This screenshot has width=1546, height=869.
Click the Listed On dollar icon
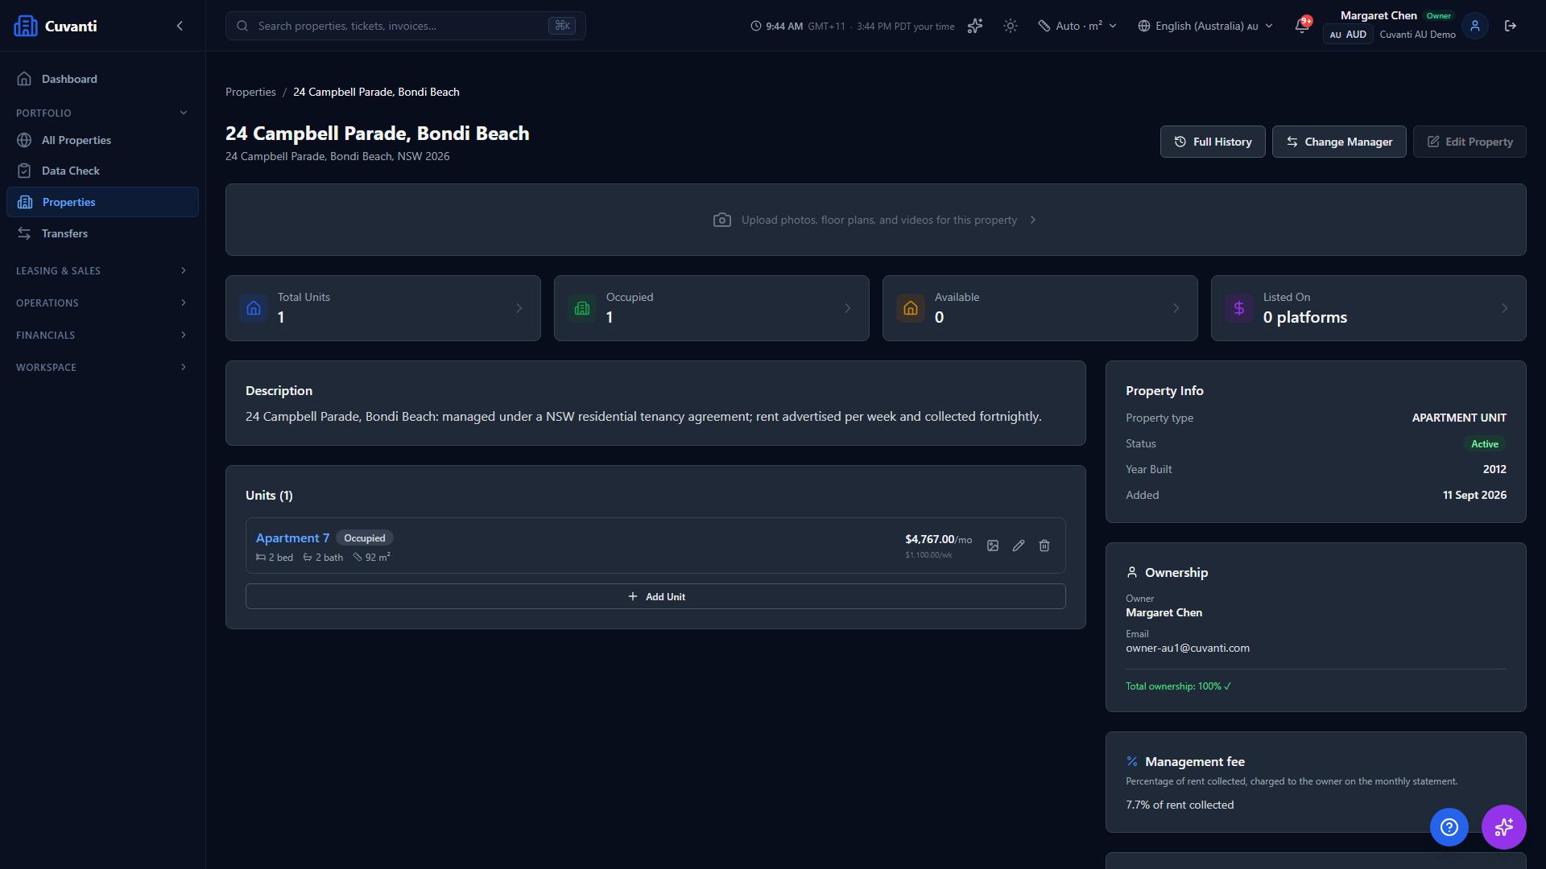point(1239,308)
